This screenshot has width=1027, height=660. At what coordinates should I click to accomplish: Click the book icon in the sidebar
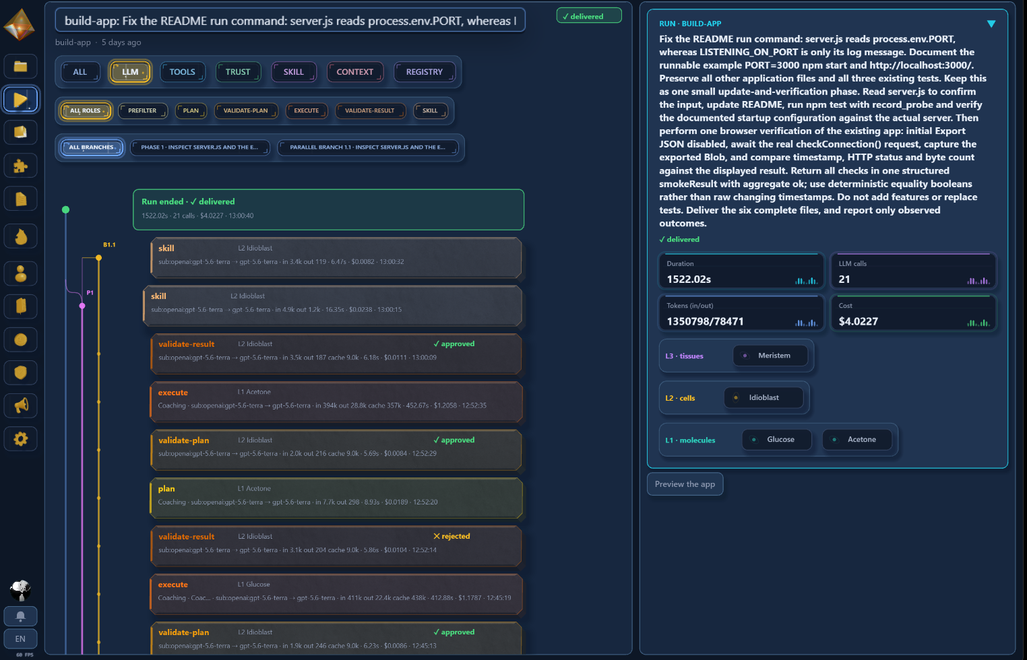(x=20, y=306)
